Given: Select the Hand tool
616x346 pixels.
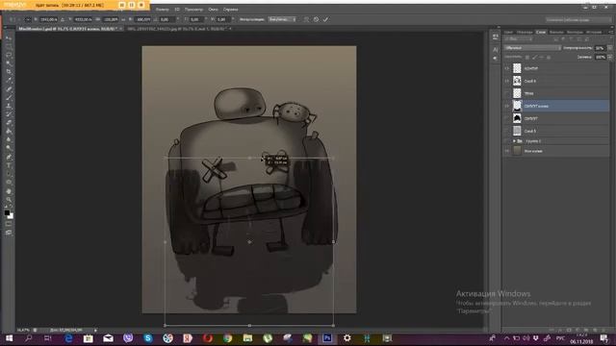Looking at the screenshot, I should pos(9,191).
